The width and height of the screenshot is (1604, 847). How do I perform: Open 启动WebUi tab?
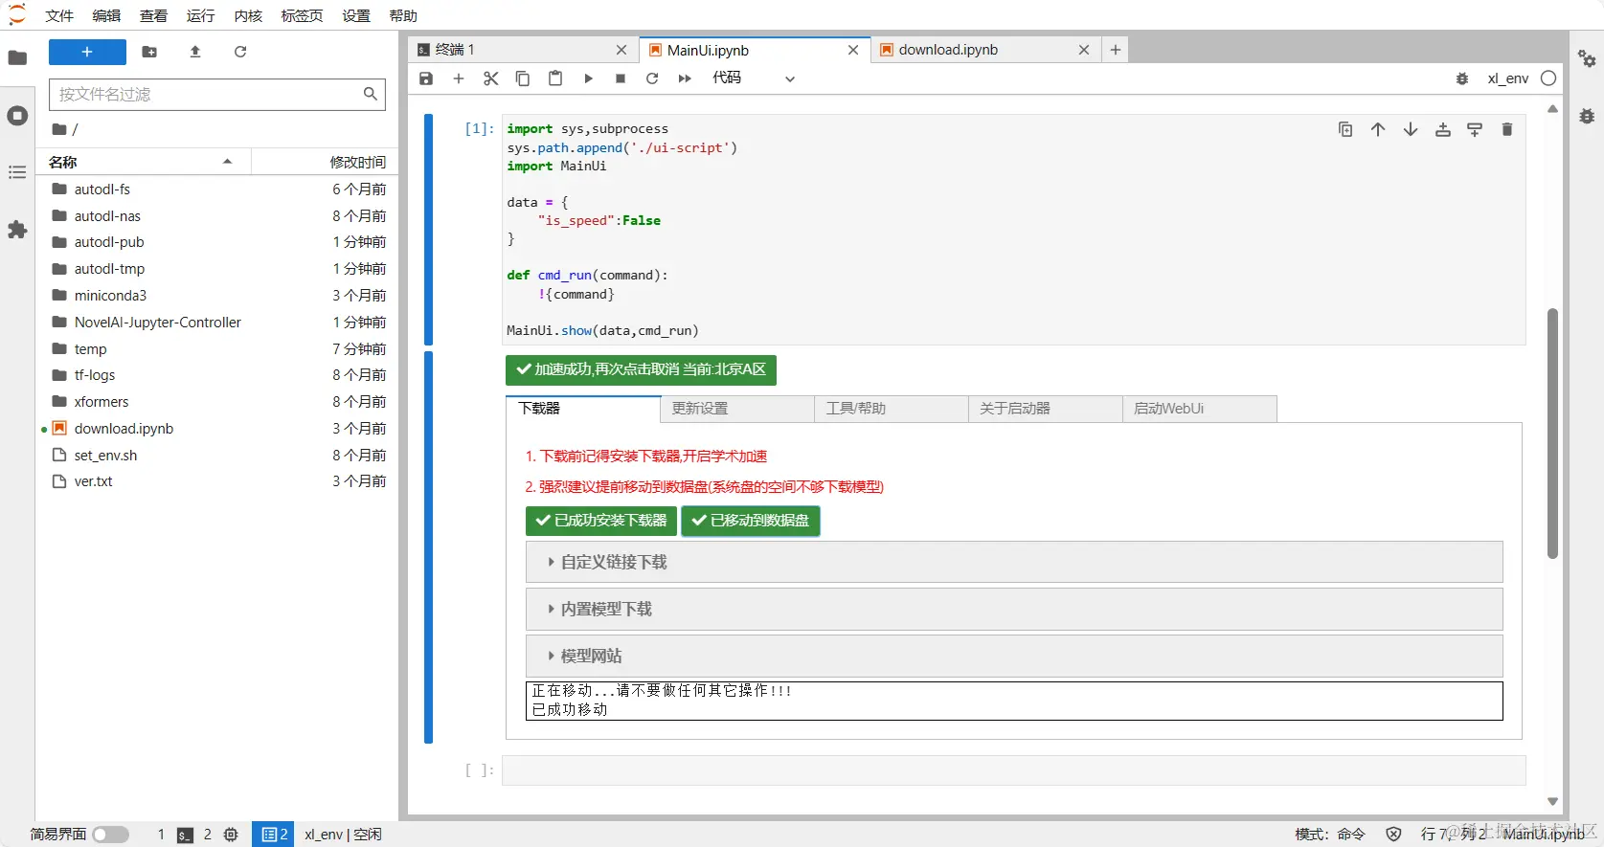(1199, 409)
